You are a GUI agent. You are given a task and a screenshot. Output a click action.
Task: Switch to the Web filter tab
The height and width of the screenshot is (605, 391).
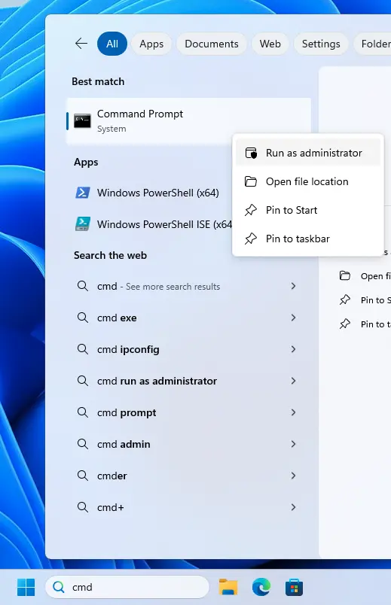click(x=270, y=44)
